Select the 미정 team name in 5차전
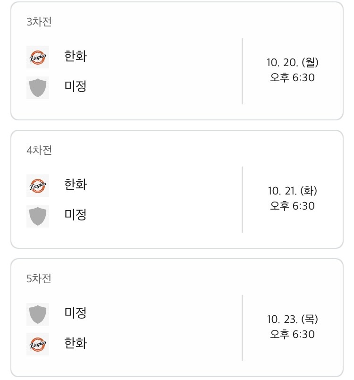354x380 pixels. [x=76, y=313]
